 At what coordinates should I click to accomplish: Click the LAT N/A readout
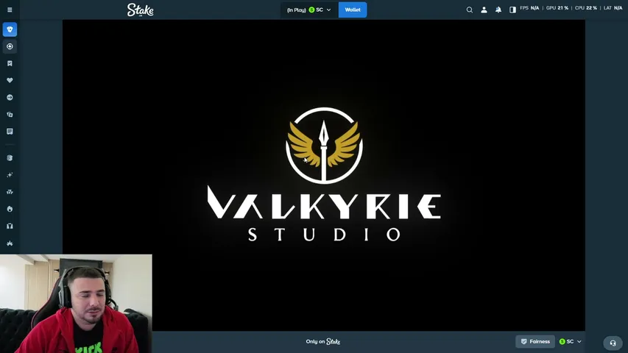(x=613, y=8)
